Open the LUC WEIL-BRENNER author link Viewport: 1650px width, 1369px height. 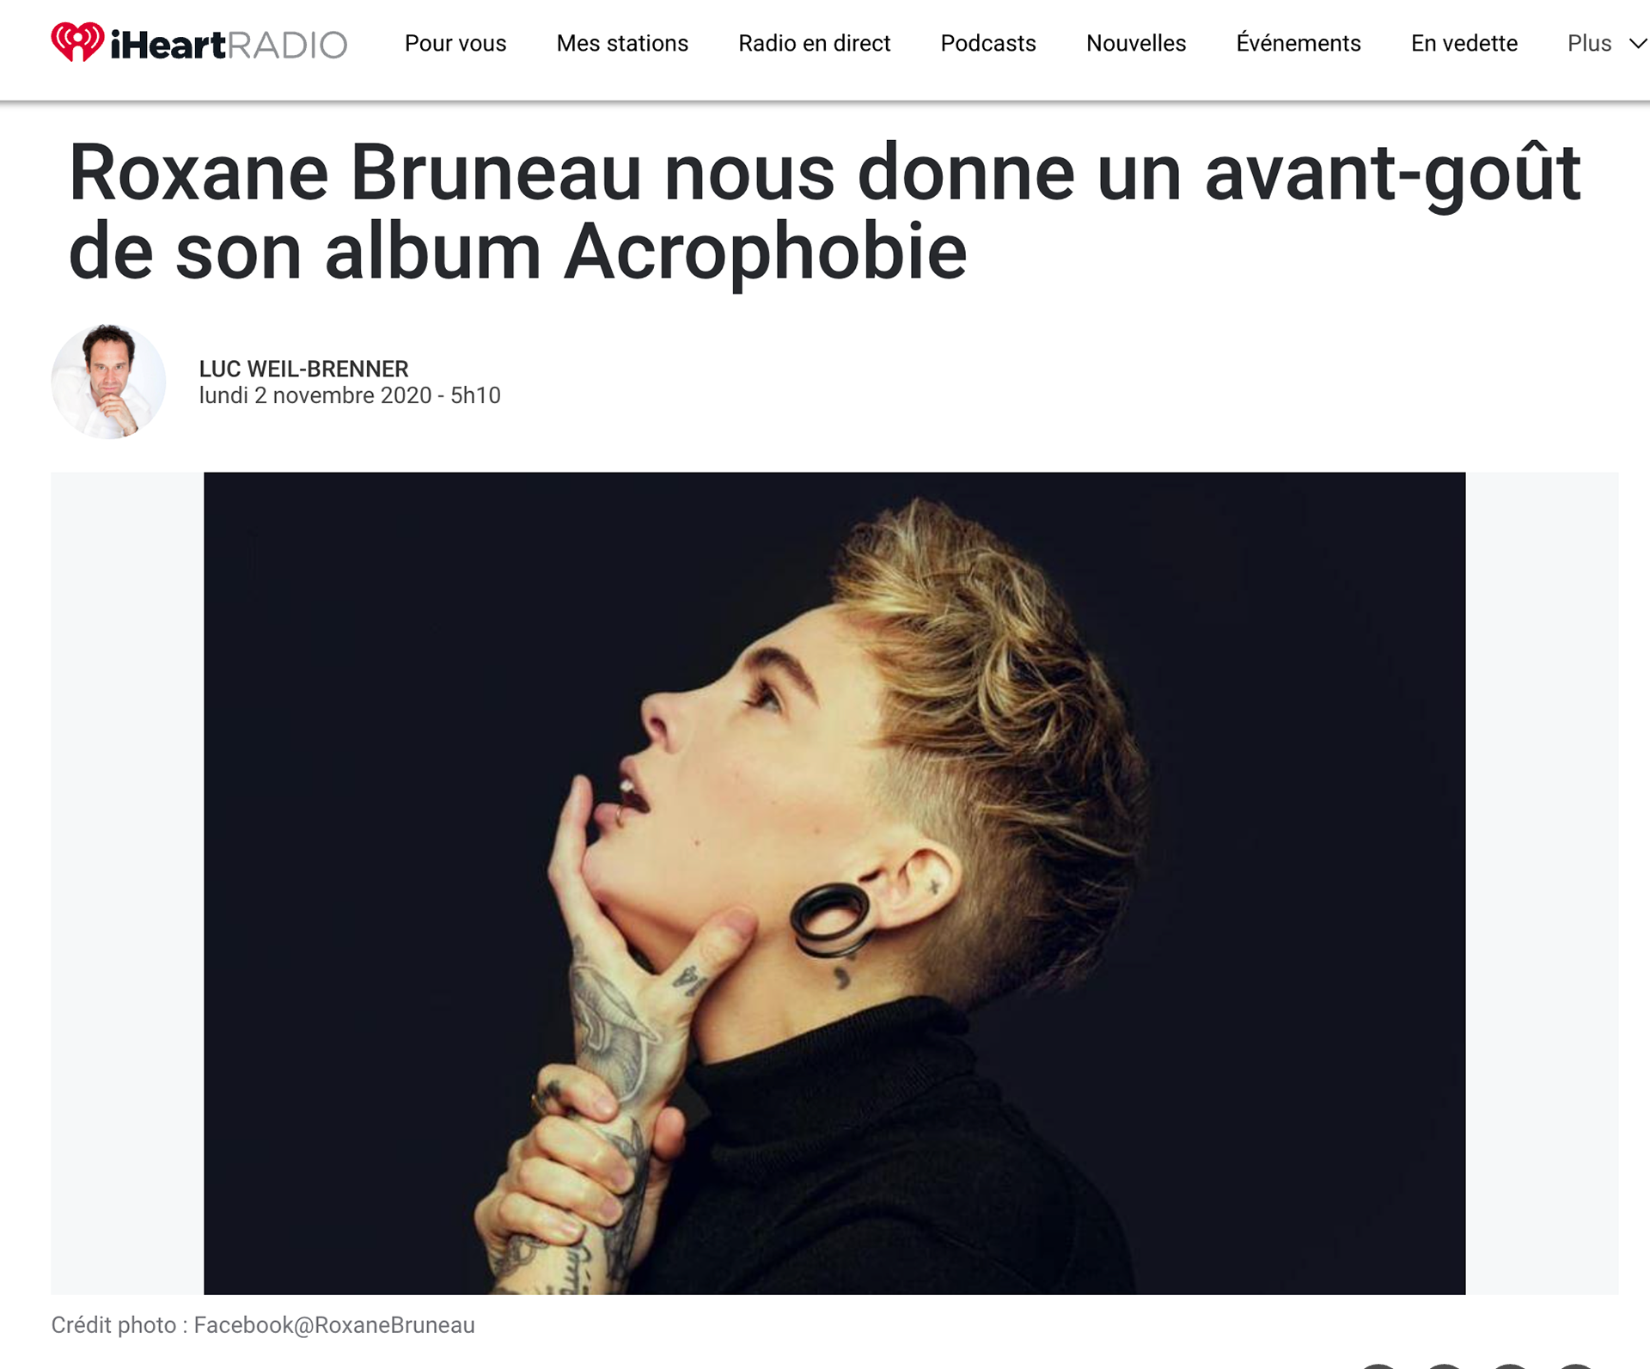303,369
